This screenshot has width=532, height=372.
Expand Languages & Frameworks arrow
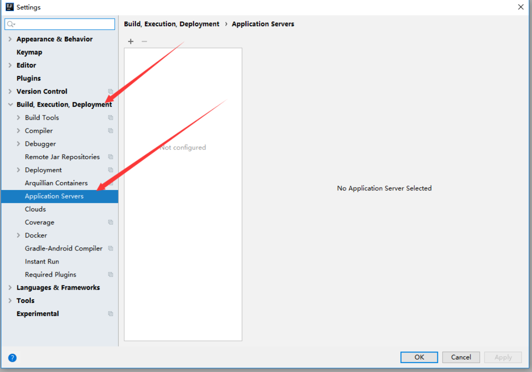[10, 288]
